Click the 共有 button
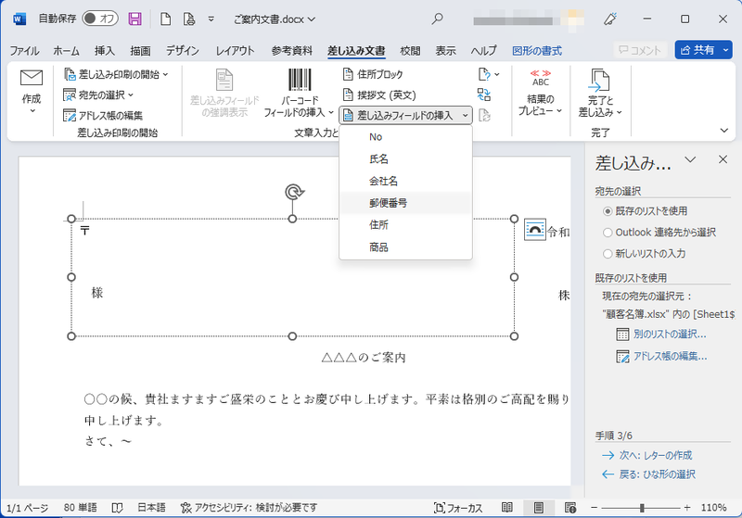This screenshot has width=742, height=518. (697, 50)
